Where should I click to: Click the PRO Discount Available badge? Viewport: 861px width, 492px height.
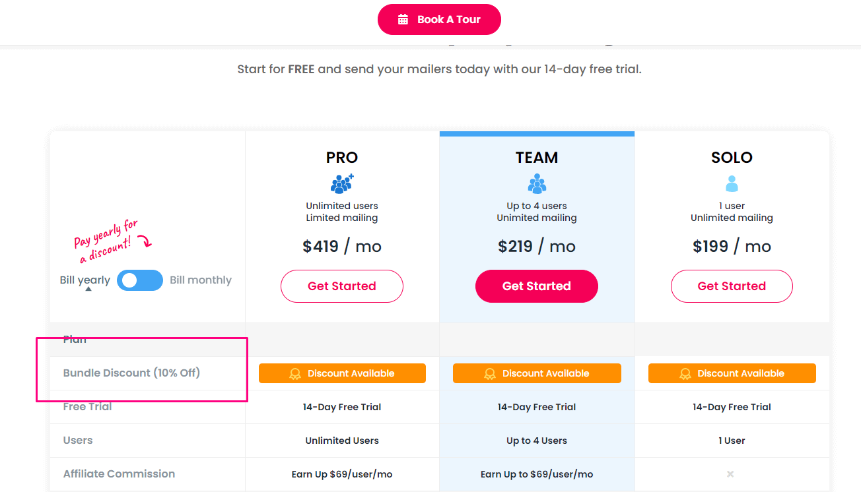[342, 373]
